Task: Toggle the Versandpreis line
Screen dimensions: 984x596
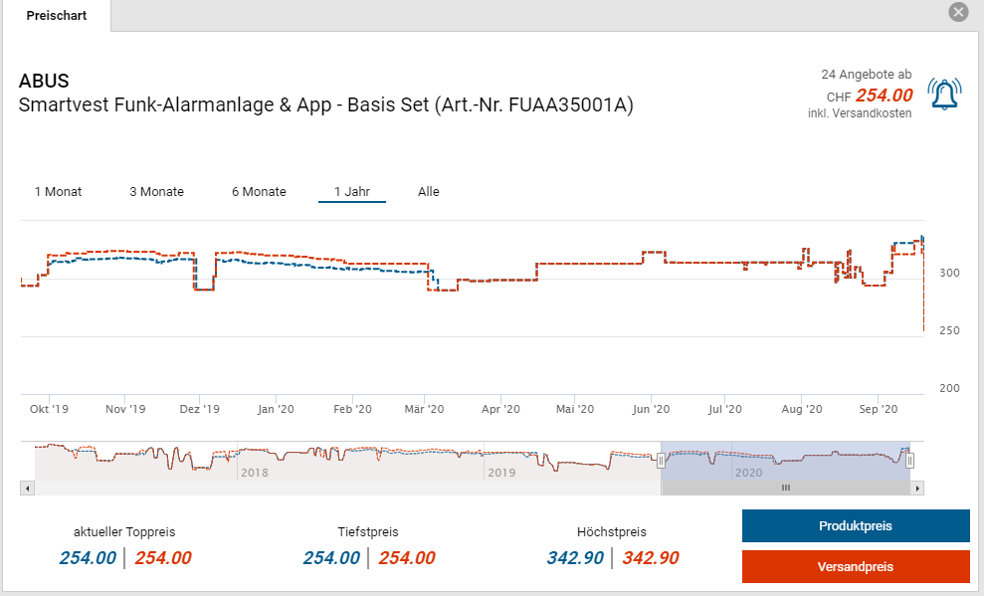Action: click(855, 566)
